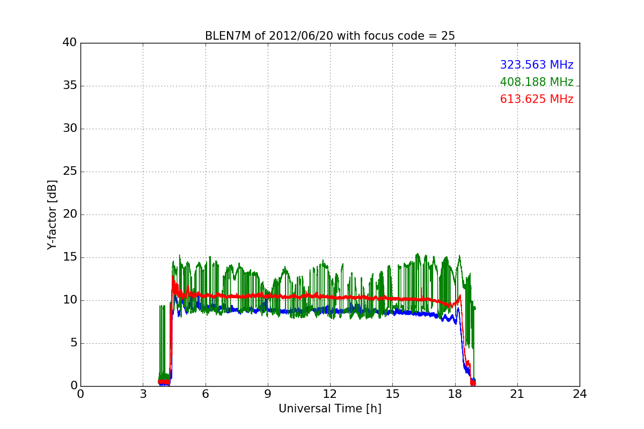Click the x-axis tick label 9

pyautogui.click(x=268, y=394)
